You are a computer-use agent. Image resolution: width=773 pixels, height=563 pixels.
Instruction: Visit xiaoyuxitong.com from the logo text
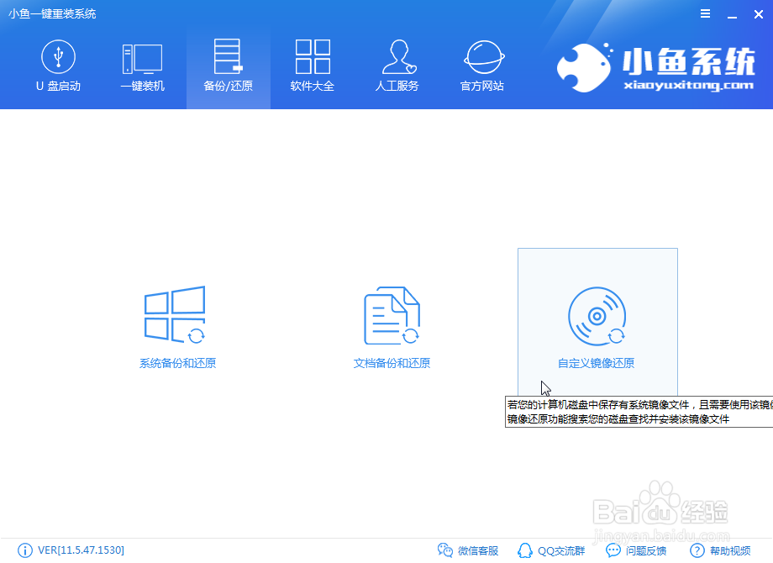click(687, 84)
